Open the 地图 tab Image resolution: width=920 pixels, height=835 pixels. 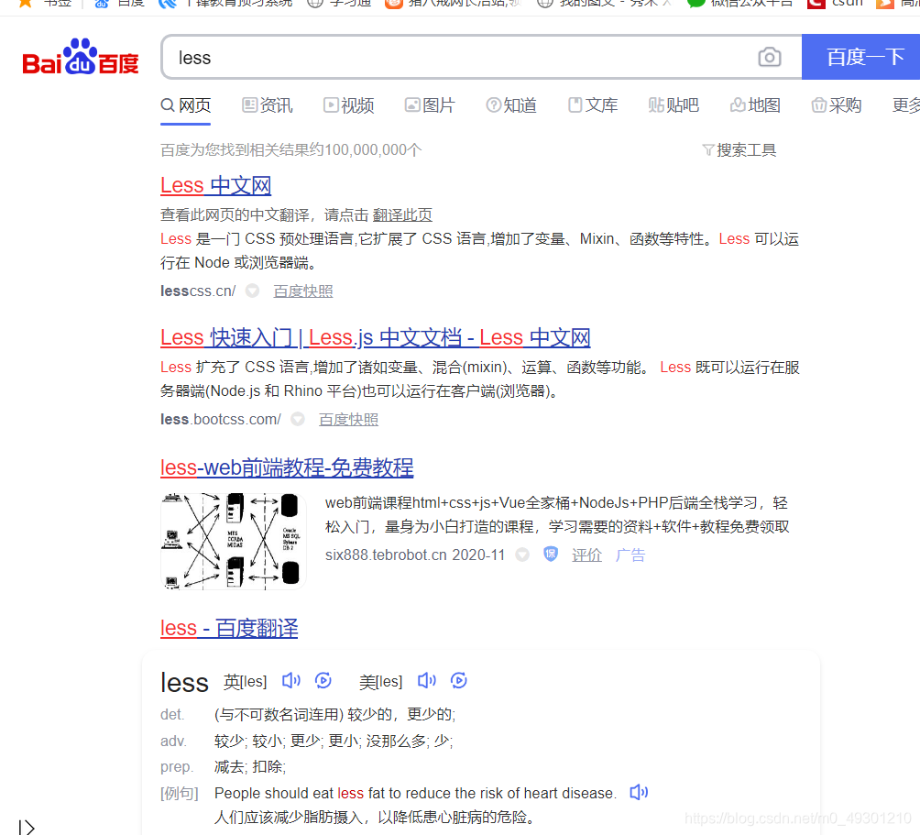click(755, 105)
